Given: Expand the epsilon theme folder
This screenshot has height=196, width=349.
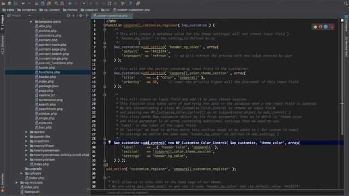Looking at the screenshot, I should (x=26, y=132).
